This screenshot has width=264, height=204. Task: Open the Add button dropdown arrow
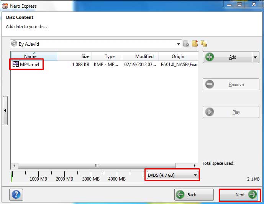(256, 57)
